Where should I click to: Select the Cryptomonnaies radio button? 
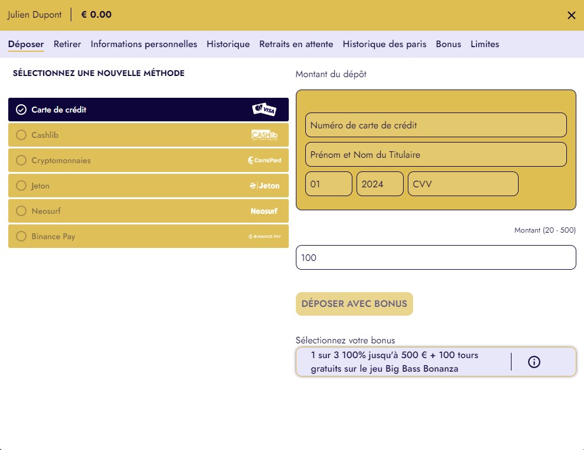click(x=21, y=160)
